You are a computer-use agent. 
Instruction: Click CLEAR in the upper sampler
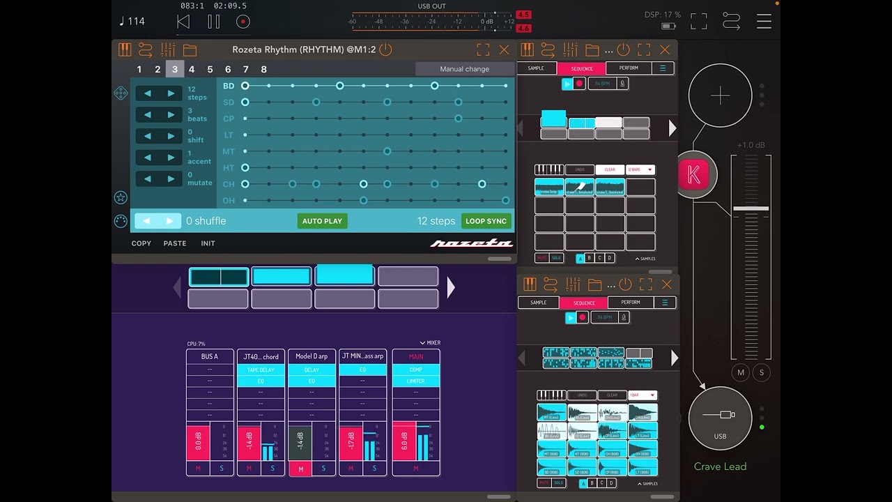(x=610, y=169)
